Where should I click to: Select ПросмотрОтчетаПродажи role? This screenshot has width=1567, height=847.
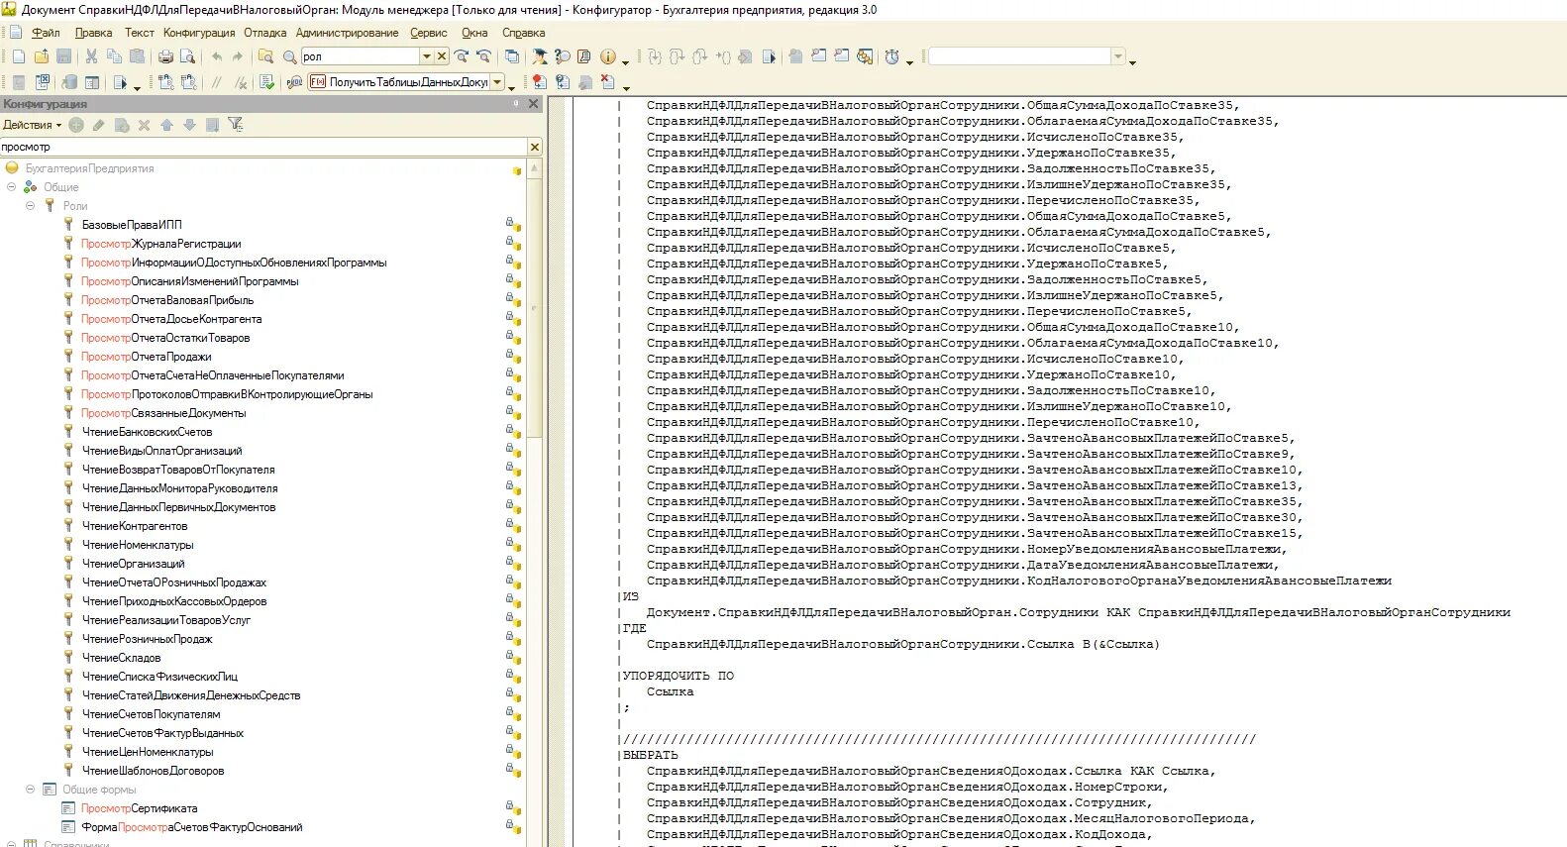pos(147,357)
